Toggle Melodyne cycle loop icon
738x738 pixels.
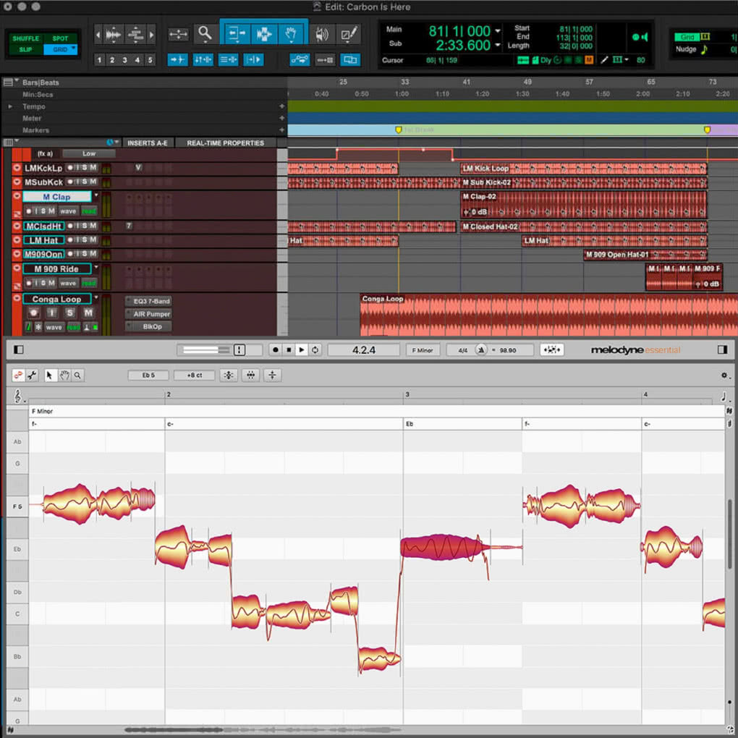[x=315, y=349]
